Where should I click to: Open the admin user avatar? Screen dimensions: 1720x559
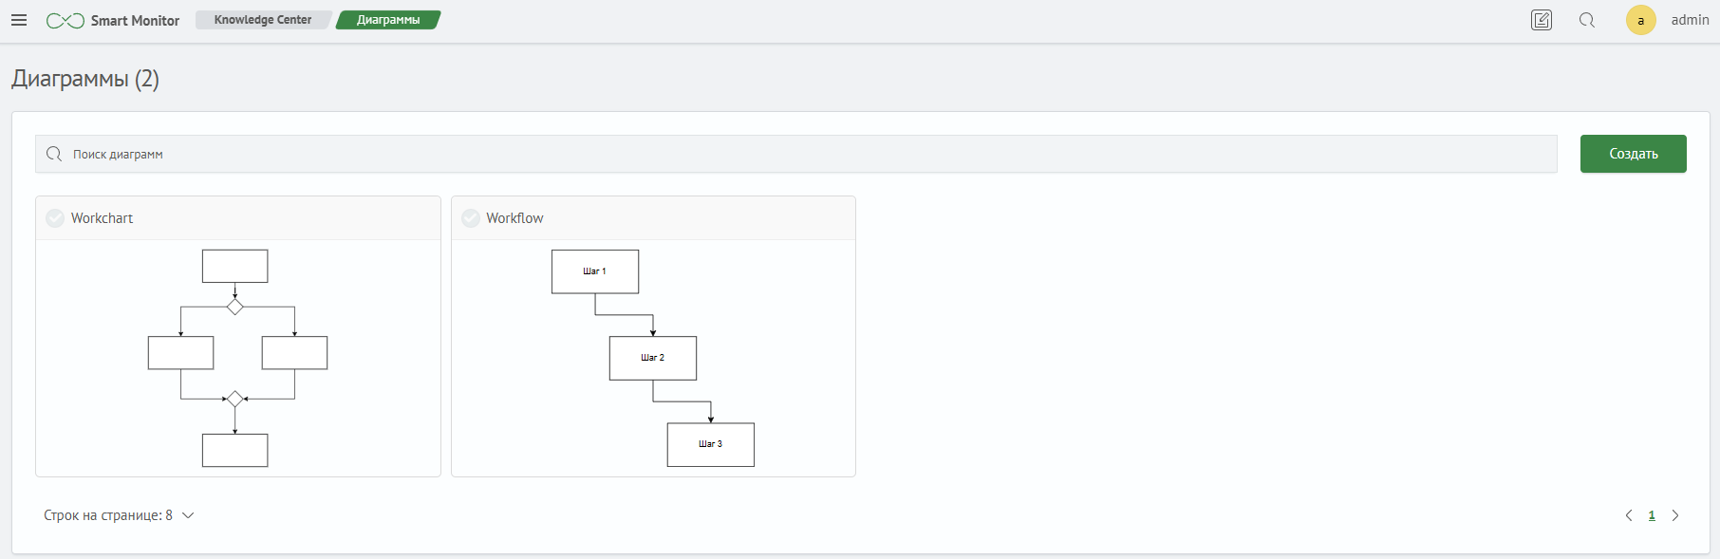(1640, 20)
